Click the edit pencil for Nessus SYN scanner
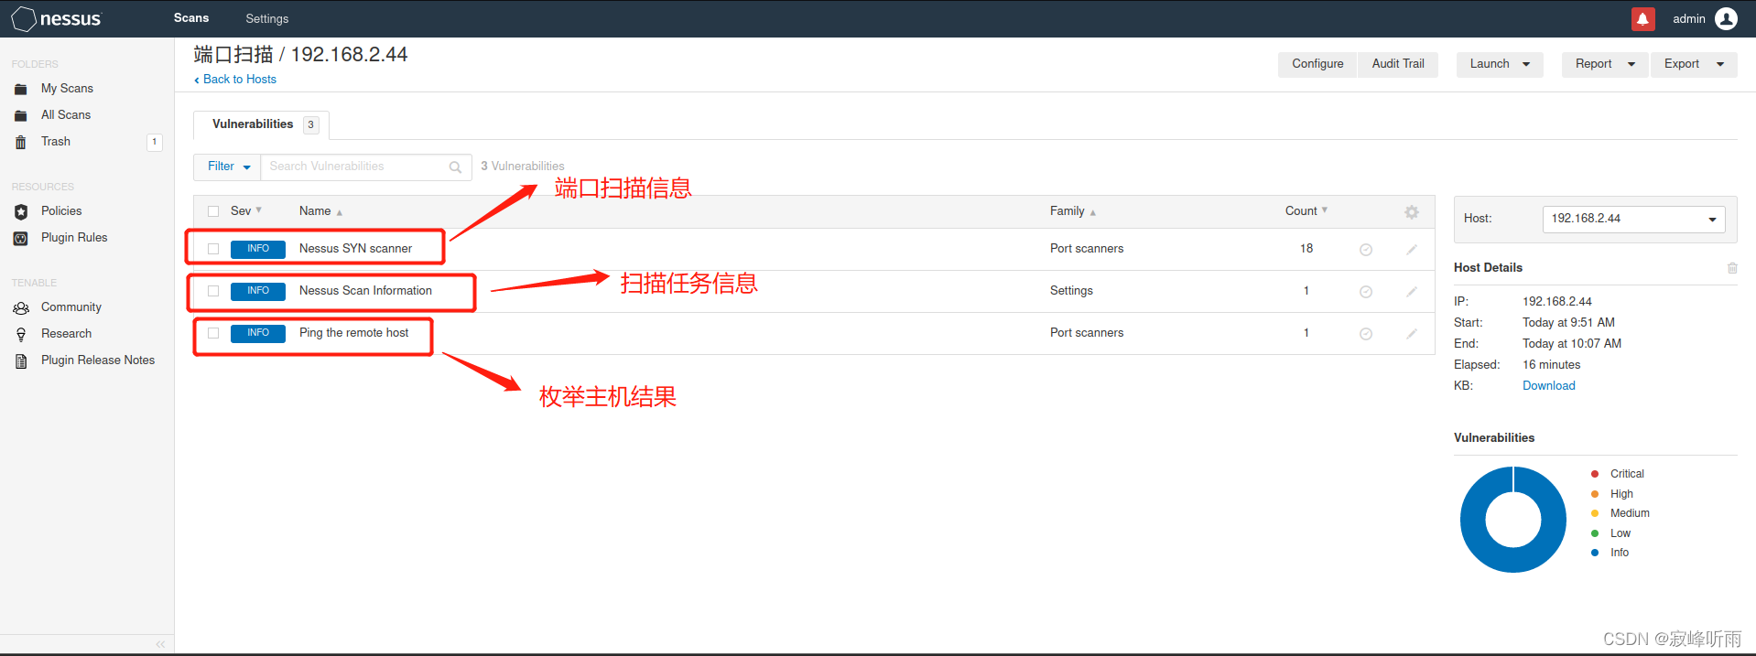This screenshot has height=656, width=1756. click(x=1412, y=249)
